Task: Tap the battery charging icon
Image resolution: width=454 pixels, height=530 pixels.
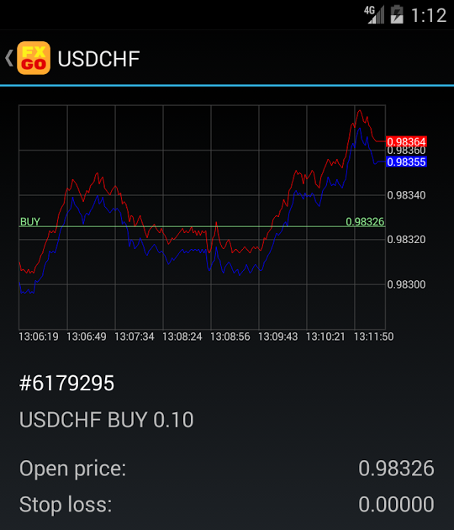Action: tap(397, 14)
